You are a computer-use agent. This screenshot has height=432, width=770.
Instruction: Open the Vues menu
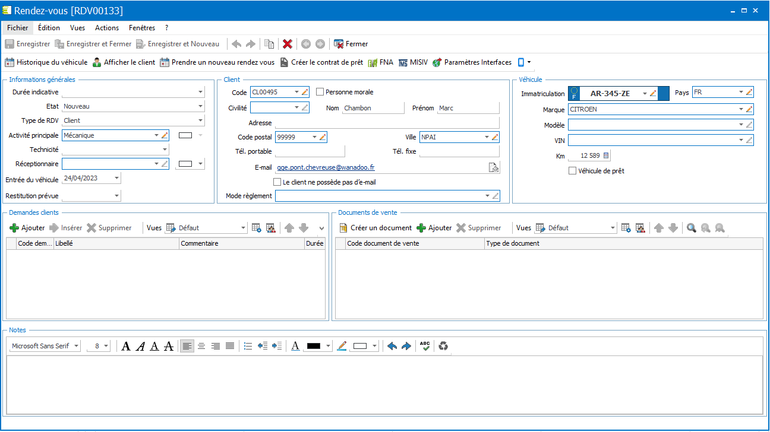coord(77,28)
